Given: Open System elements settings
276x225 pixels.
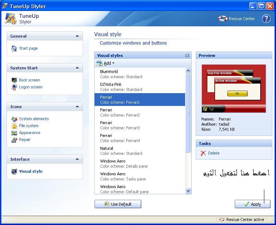Looking at the screenshot, I should point(34,119).
